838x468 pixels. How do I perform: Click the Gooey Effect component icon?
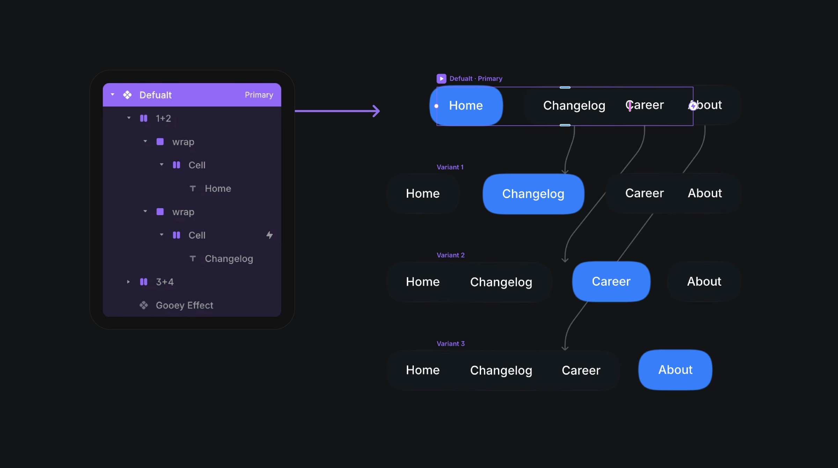pyautogui.click(x=143, y=305)
